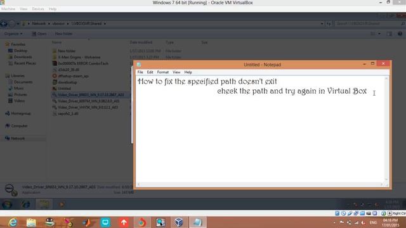Click the Notepad title bar icon
Image resolution: width=406 pixels, height=228 pixels.
point(139,65)
